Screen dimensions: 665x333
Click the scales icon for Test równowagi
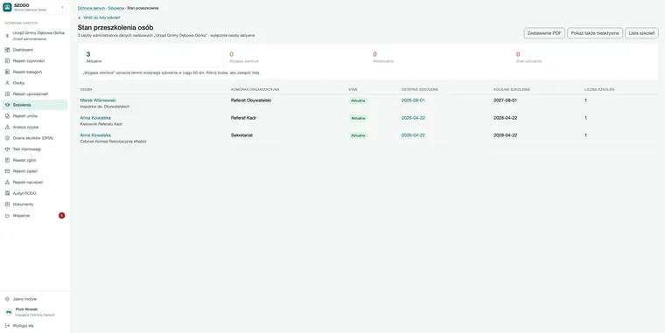coord(7,149)
